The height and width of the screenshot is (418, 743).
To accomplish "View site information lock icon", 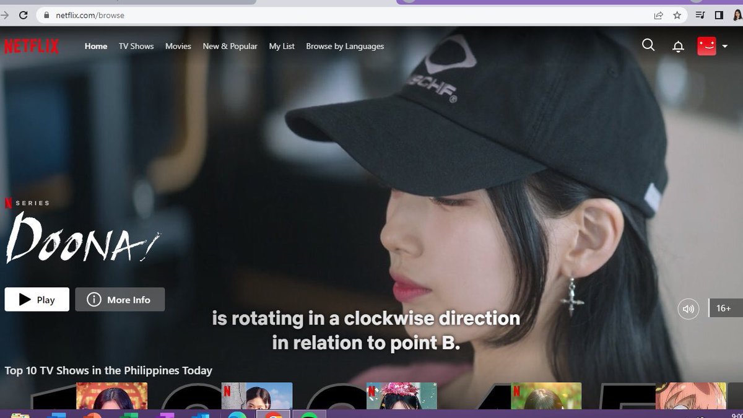I will tap(46, 15).
